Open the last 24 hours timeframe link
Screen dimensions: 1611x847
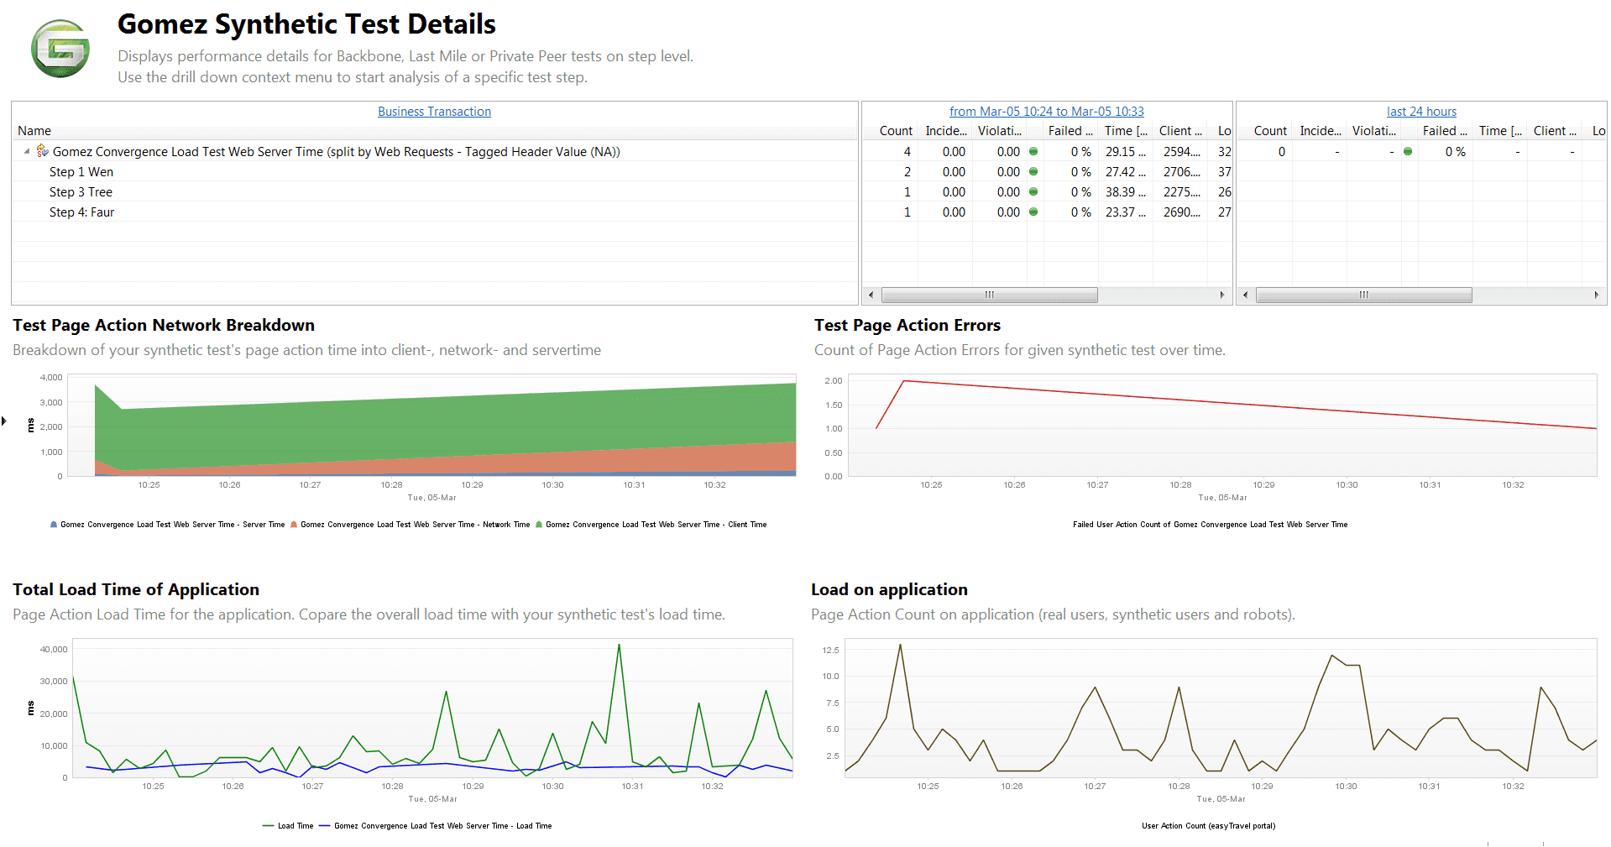coord(1421,111)
